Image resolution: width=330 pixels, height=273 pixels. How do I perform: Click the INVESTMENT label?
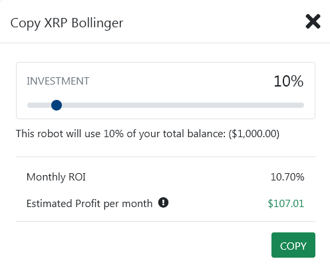(x=58, y=81)
